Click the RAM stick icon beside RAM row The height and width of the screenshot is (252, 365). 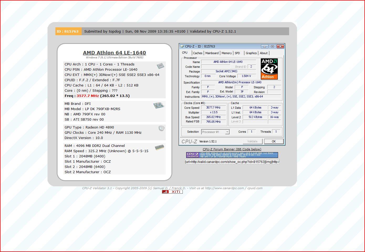coord(159,147)
